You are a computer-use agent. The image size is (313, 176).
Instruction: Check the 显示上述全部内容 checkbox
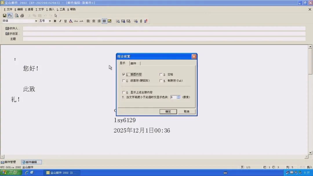pos(123,92)
